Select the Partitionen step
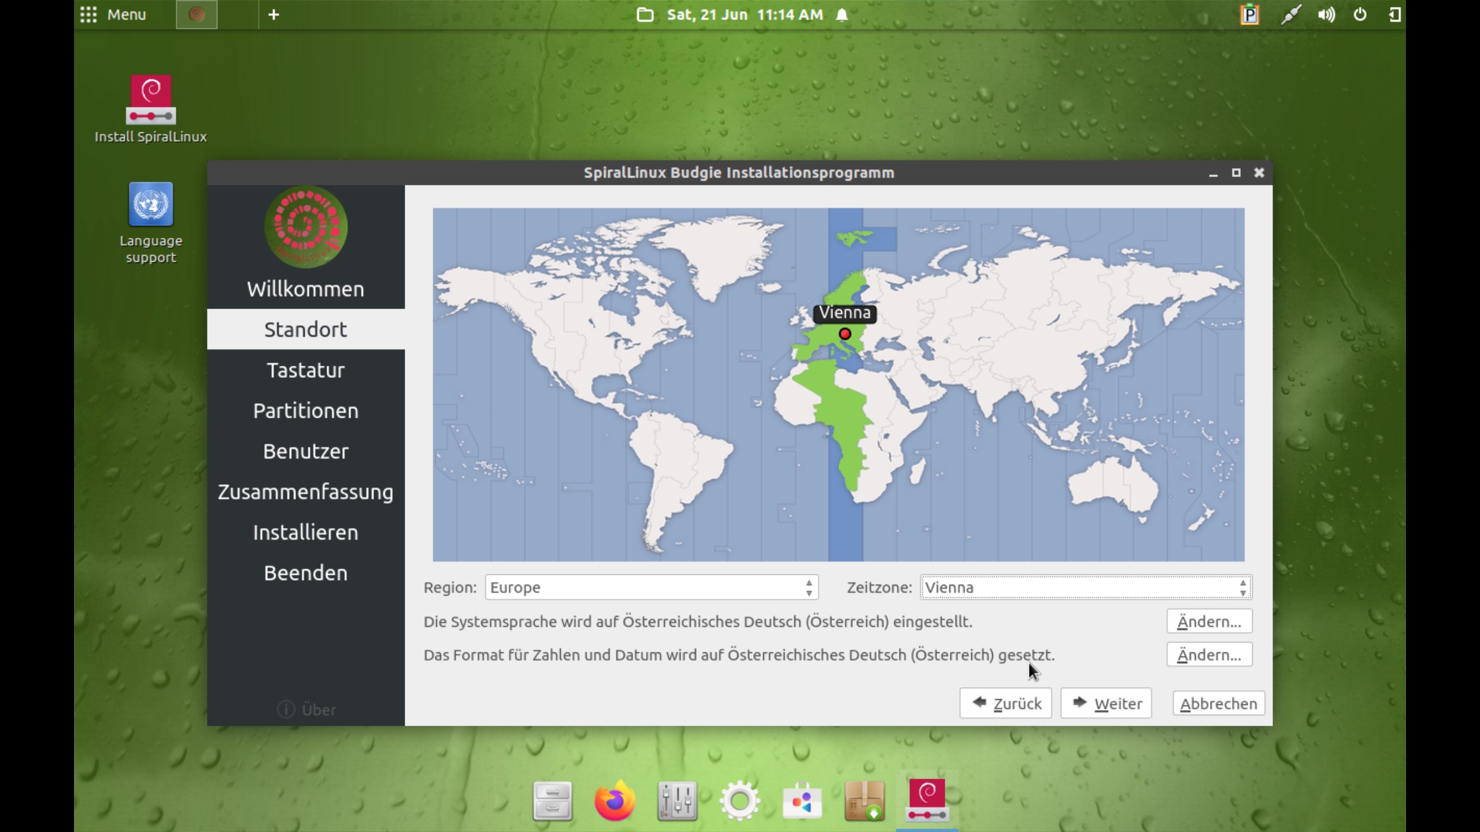The image size is (1480, 832). click(x=306, y=410)
